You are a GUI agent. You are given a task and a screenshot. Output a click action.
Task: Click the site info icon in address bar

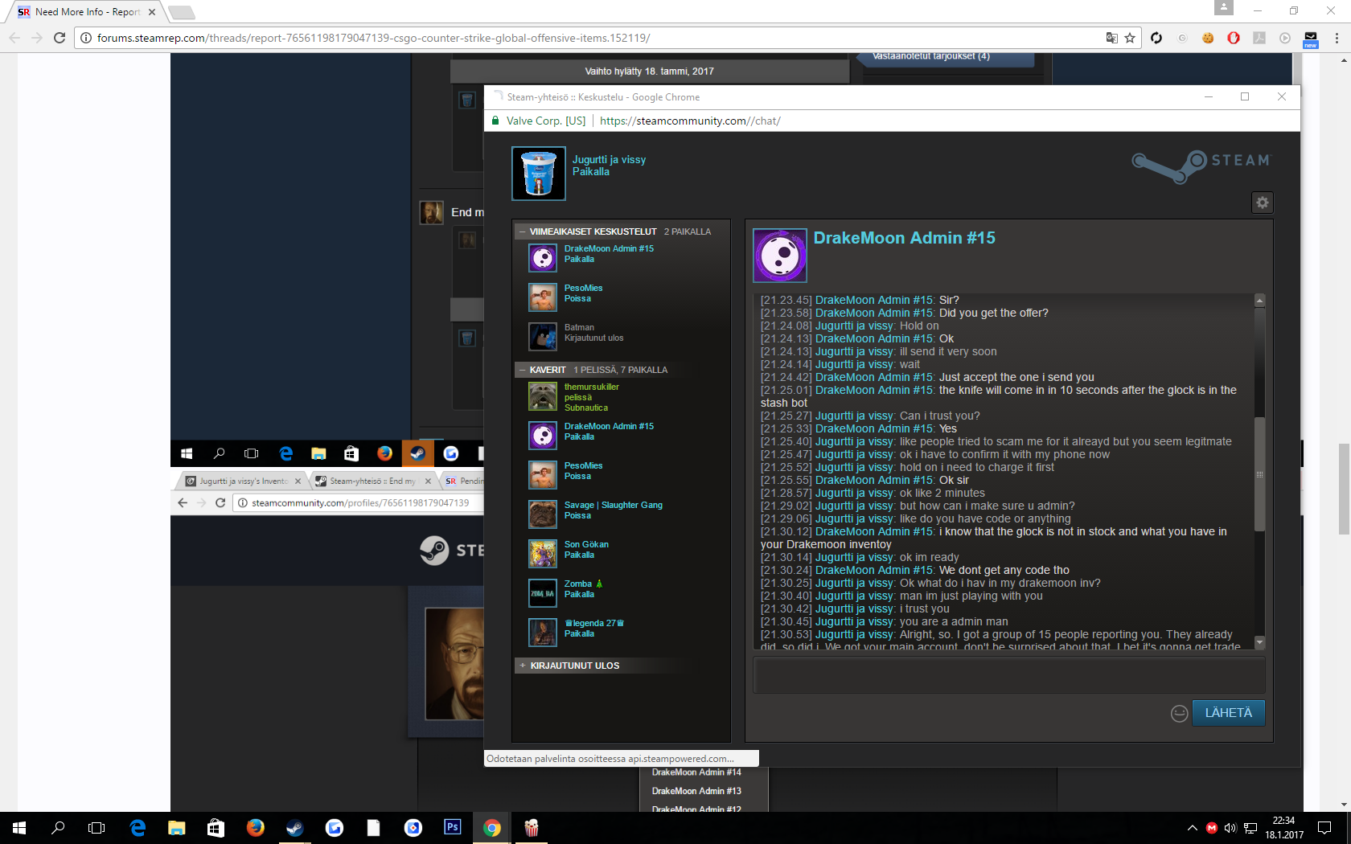(x=86, y=38)
